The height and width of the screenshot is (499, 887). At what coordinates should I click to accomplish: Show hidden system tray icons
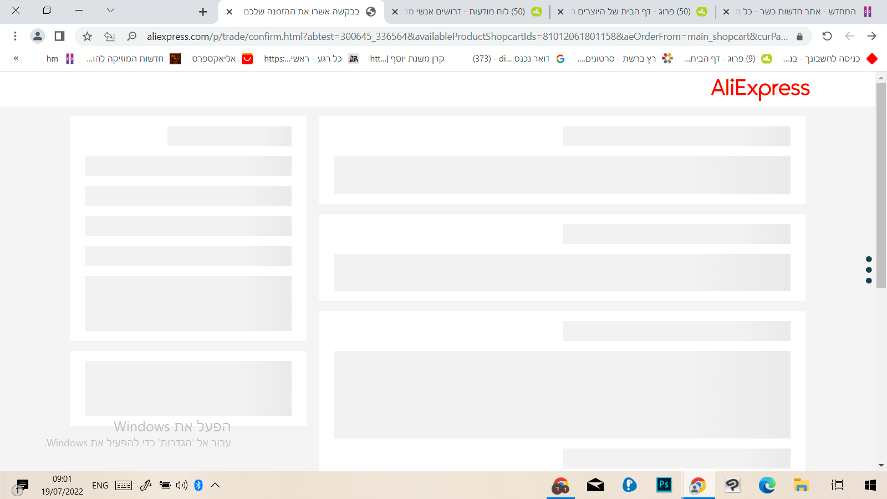click(x=215, y=486)
